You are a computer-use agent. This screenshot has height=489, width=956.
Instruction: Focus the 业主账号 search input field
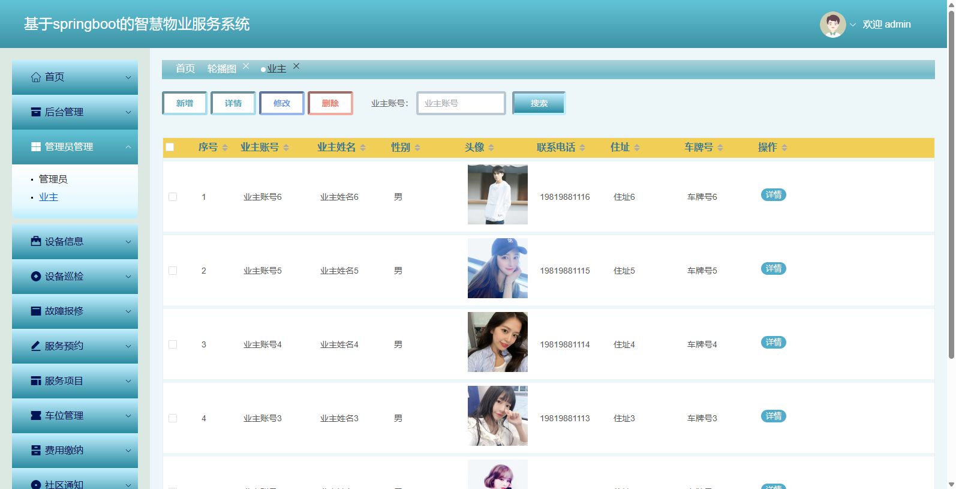pos(461,103)
